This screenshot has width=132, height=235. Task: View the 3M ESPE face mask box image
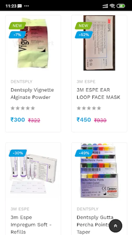click(99, 43)
